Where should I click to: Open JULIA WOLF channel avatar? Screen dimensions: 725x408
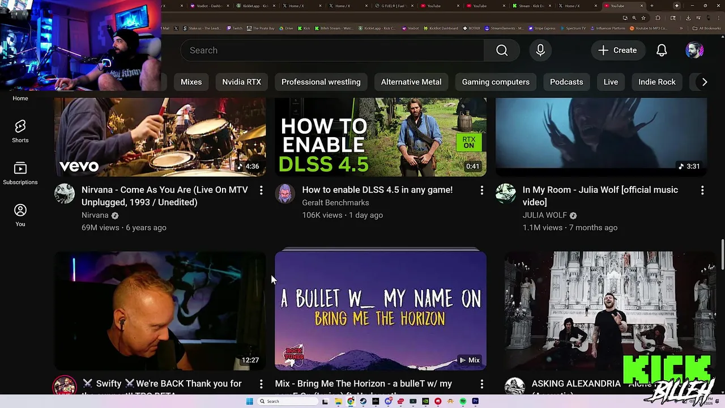[x=506, y=194]
